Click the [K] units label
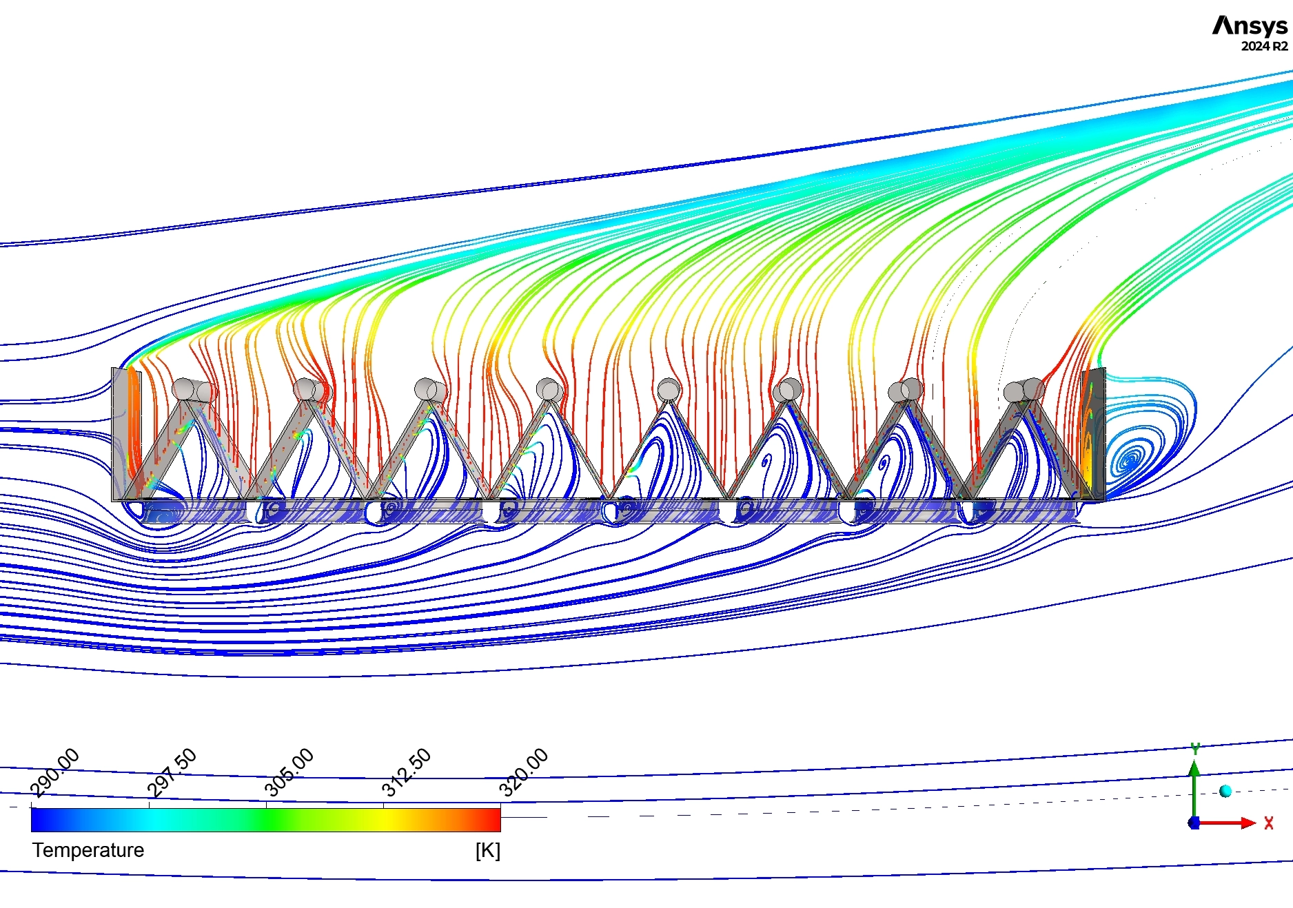 (487, 850)
